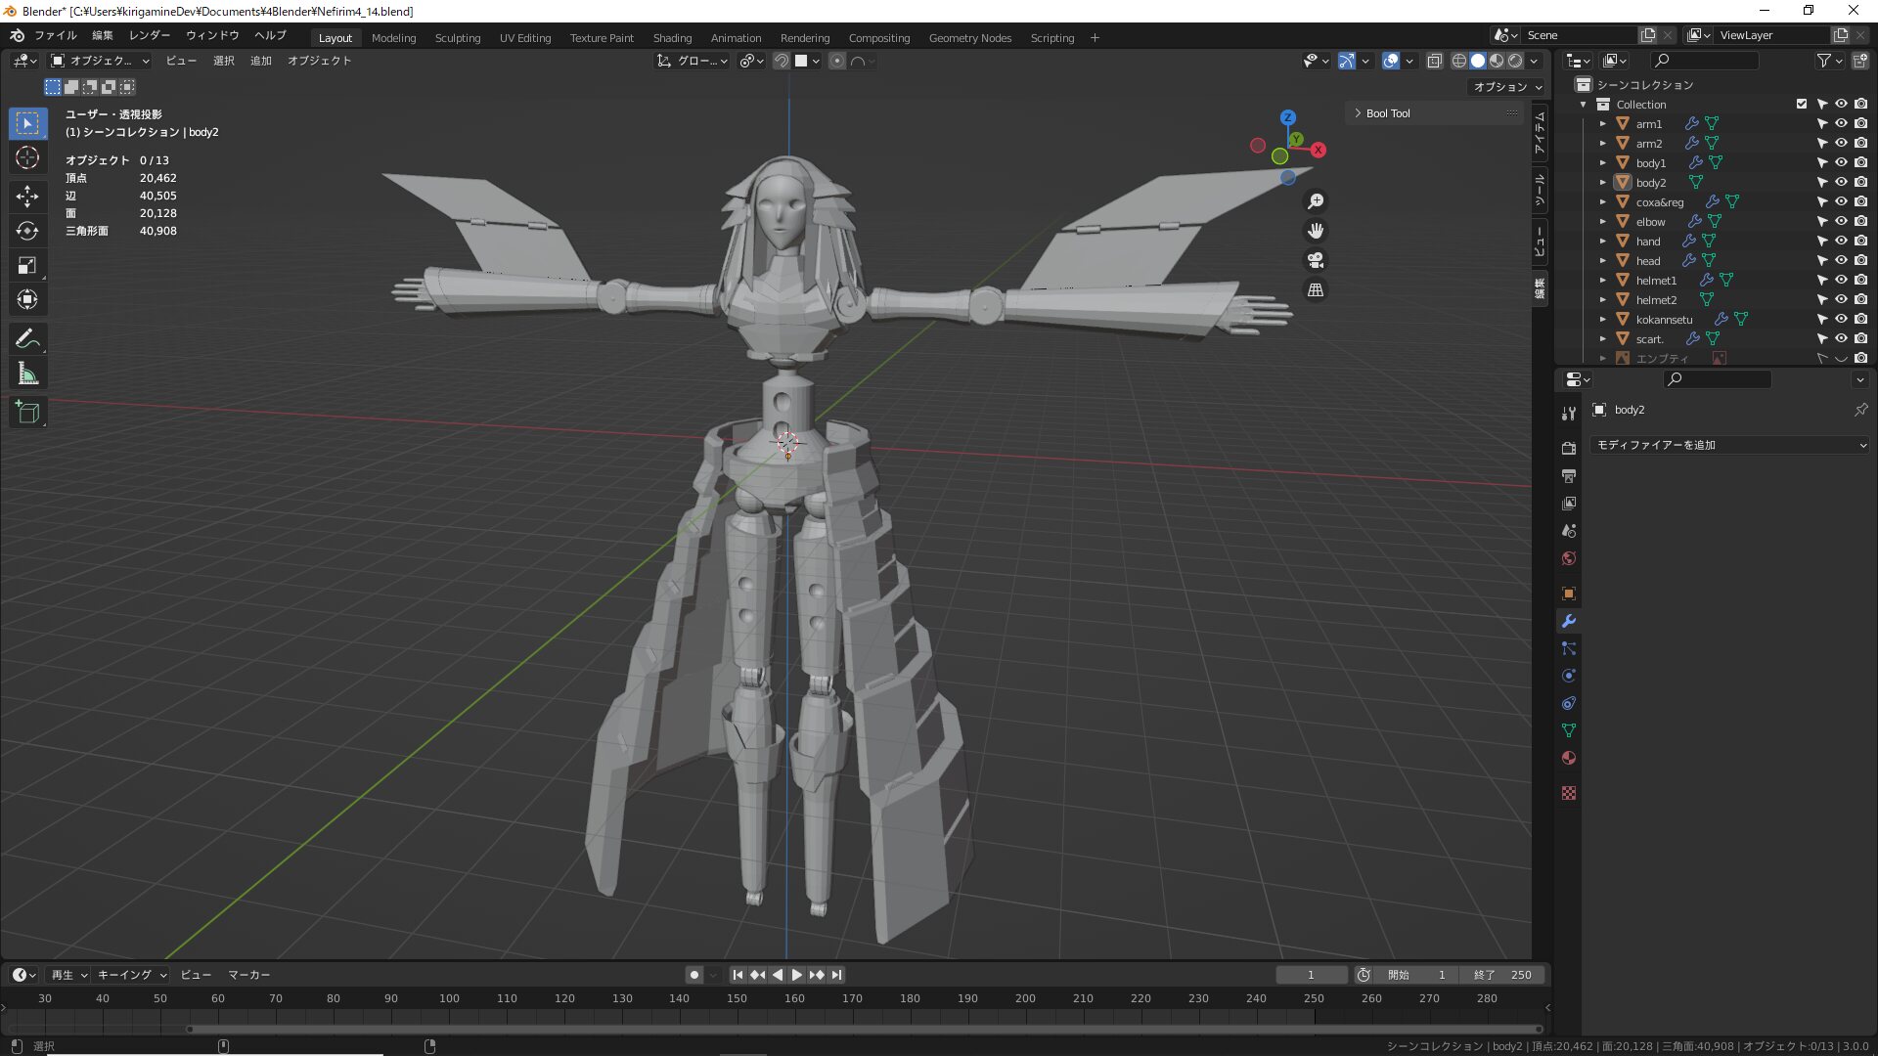Click the end frame 250 field
The height and width of the screenshot is (1056, 1878).
(1502, 975)
